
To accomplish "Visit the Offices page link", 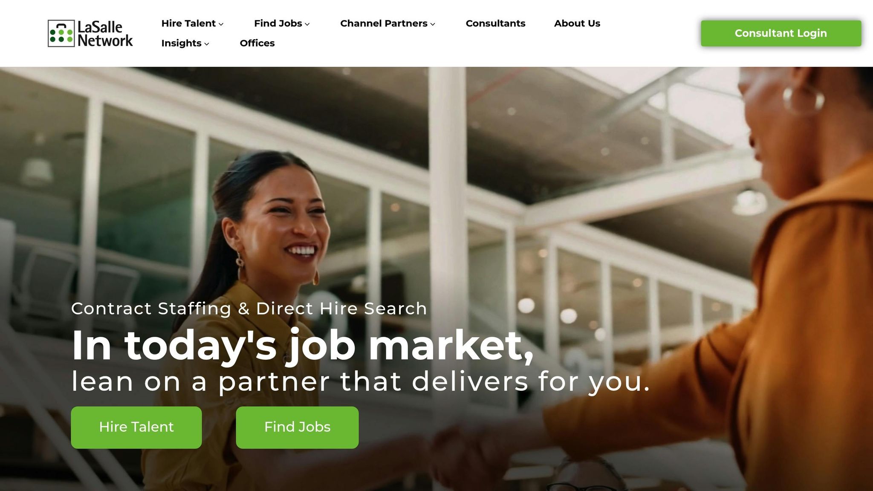I will click(257, 43).
